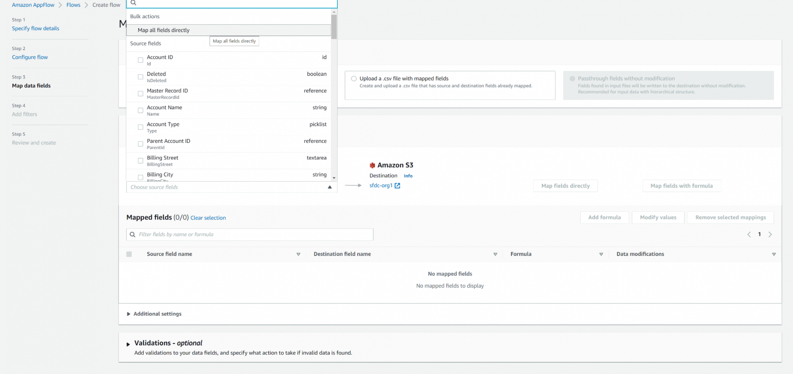The width and height of the screenshot is (793, 374).
Task: Check the Deleted field checkbox
Action: click(x=140, y=77)
